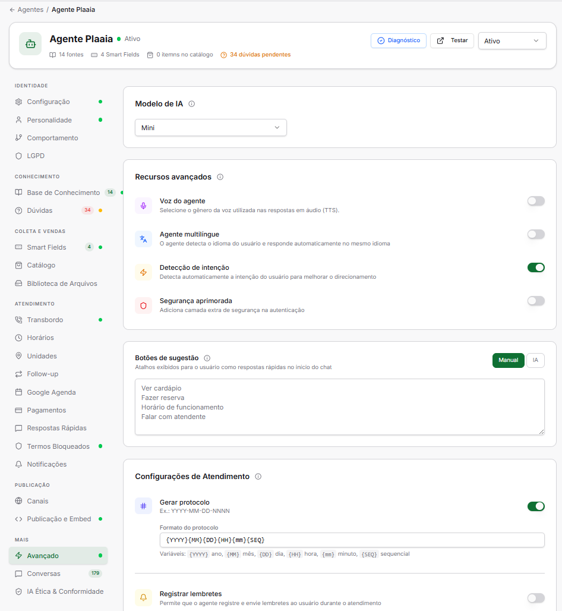Click the Testar button
Image resolution: width=562 pixels, height=611 pixels.
tap(452, 40)
